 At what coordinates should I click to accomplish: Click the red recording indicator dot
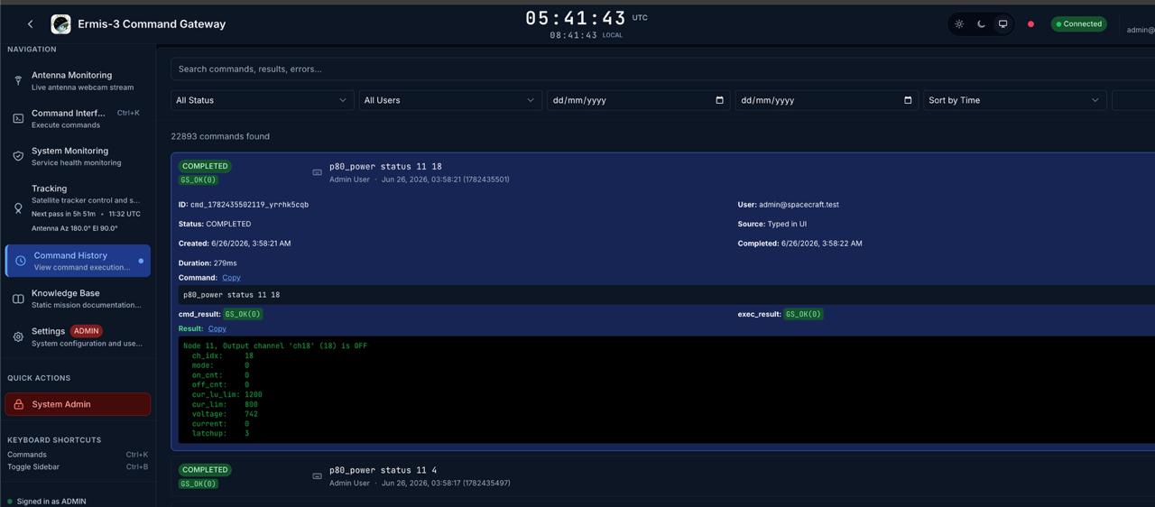(1030, 24)
